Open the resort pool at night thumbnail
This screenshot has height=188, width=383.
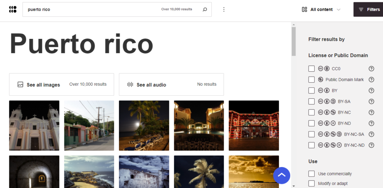tap(199, 126)
